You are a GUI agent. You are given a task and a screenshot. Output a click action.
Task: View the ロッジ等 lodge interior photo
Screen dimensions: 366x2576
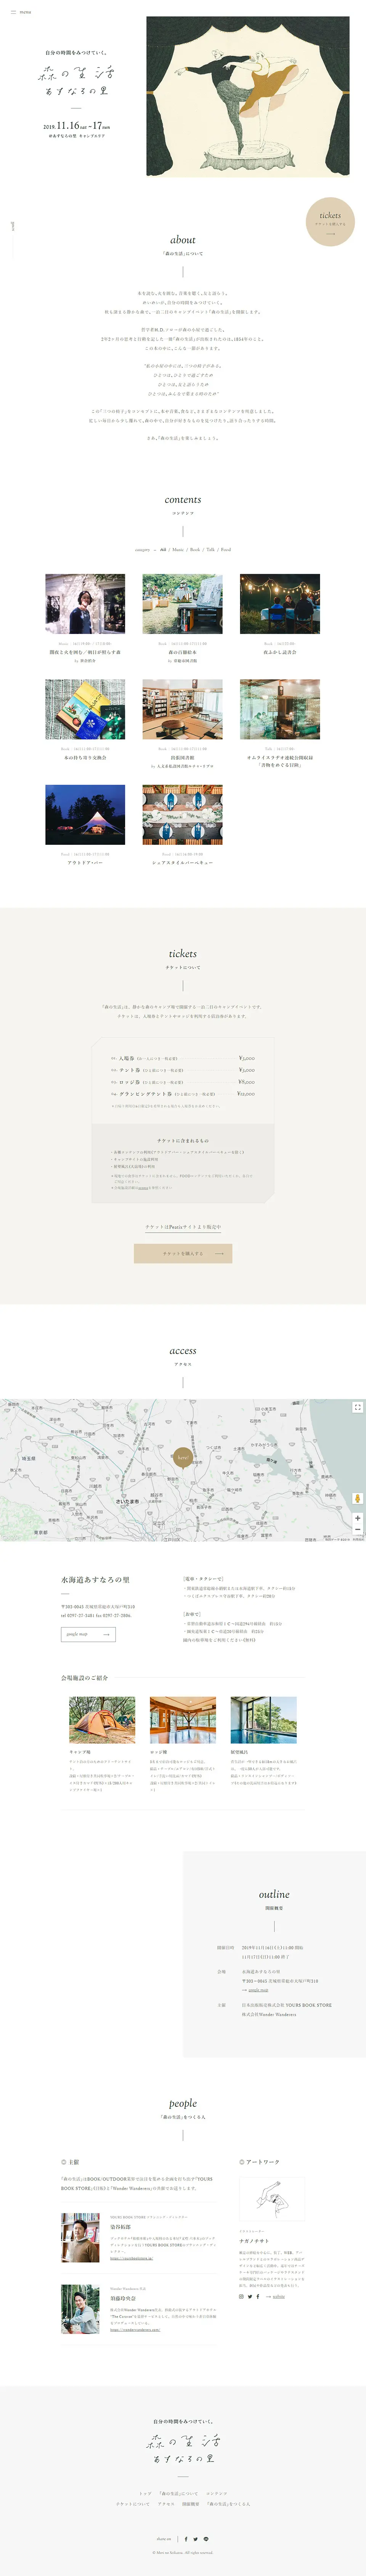183,1720
